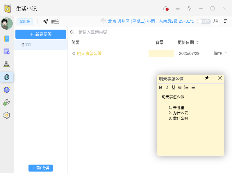Click the user avatar picture
Screen dimensions: 232x173
(7, 24)
